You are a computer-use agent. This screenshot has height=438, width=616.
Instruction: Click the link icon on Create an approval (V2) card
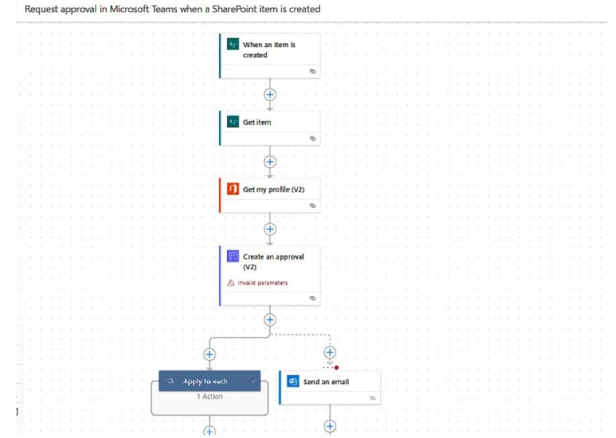click(x=313, y=298)
